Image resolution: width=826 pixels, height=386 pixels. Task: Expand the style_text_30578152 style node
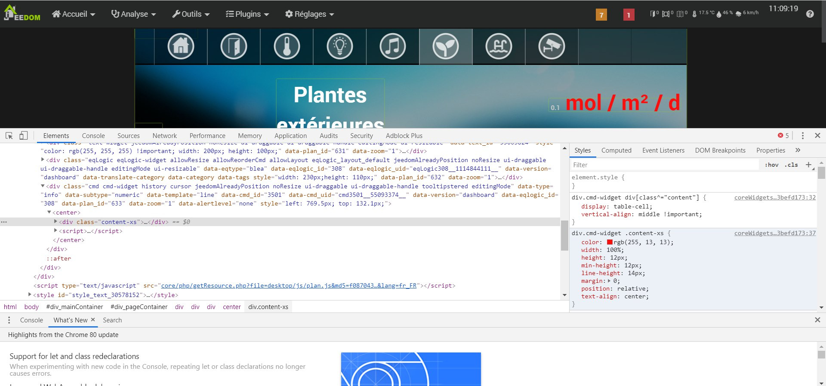pyautogui.click(x=30, y=294)
